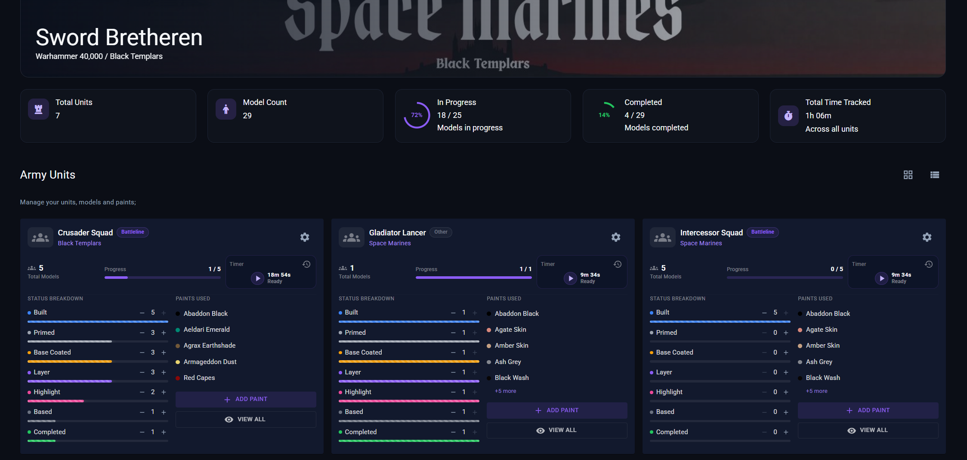Screen dimensions: 967x460
Task: Decrease Gladiator Lancer Highlight count
Action: (453, 392)
